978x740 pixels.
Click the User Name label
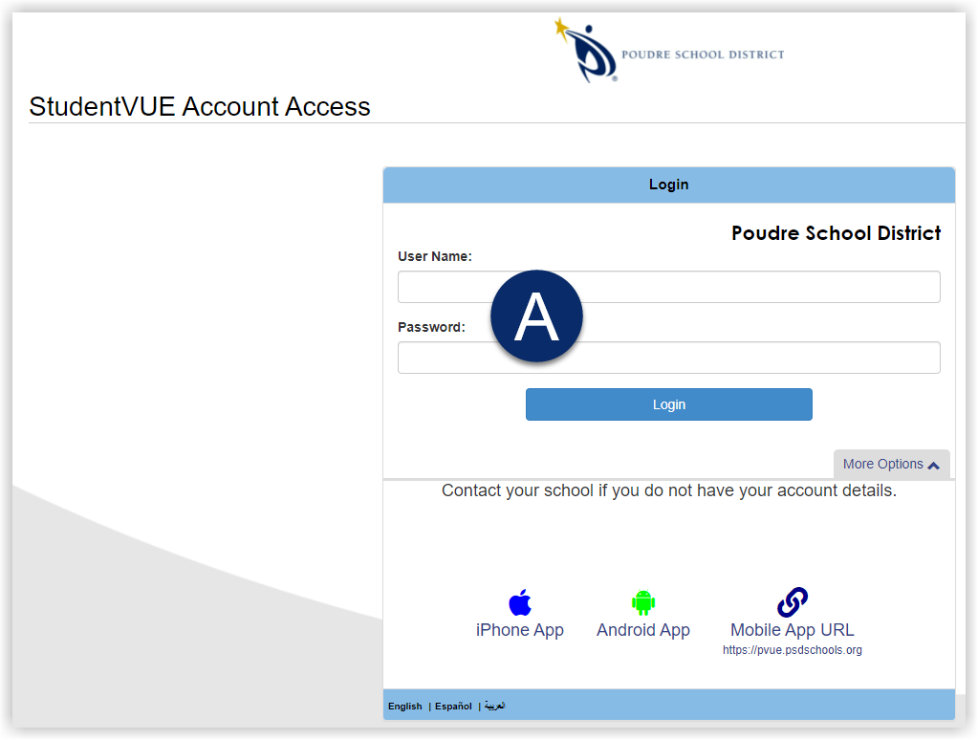pyautogui.click(x=435, y=256)
